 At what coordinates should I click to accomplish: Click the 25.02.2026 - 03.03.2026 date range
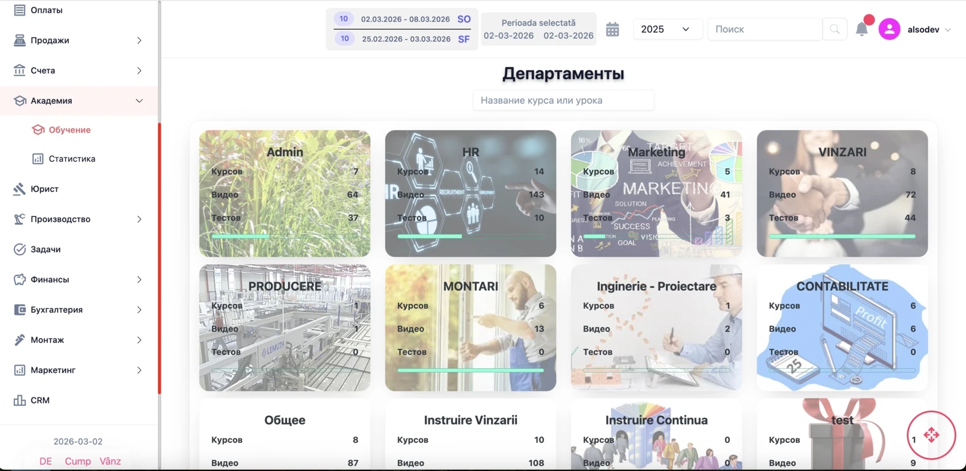tap(407, 39)
